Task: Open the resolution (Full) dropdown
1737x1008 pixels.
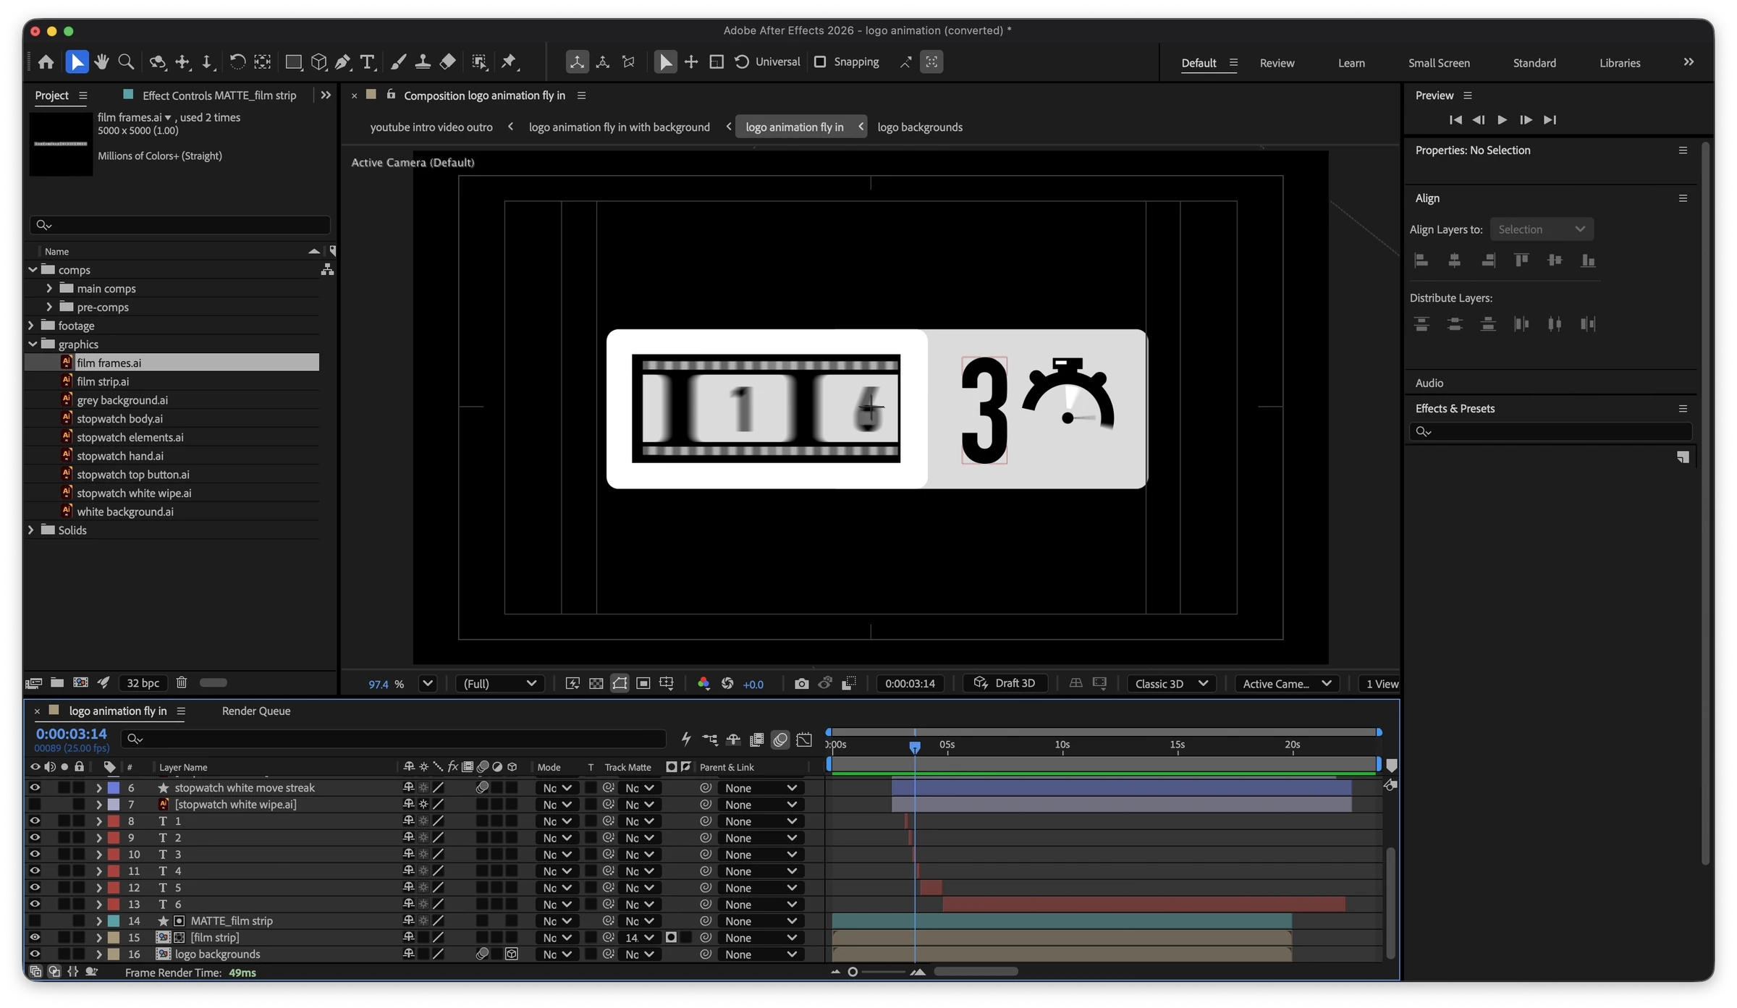Action: coord(499,684)
